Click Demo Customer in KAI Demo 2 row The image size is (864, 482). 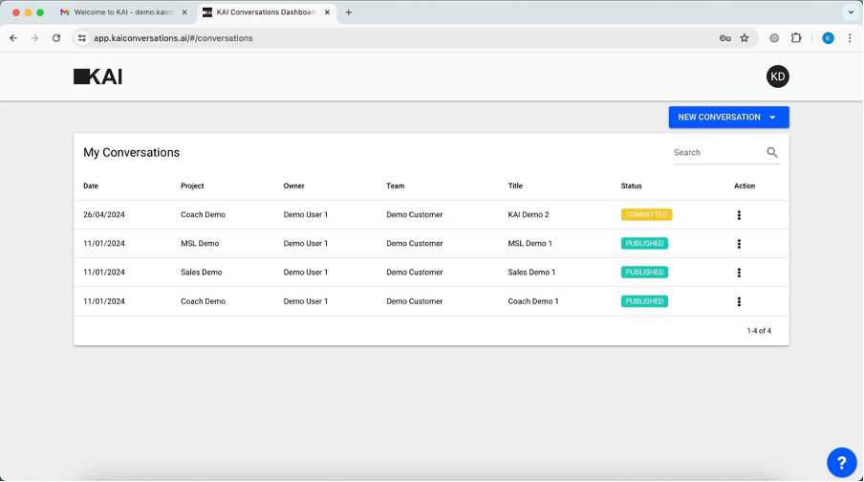415,214
